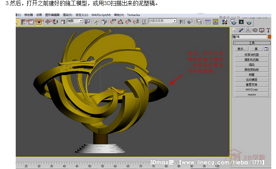This screenshot has height=169, width=276.
Task: Open Render Scene dialog teapot
Action: pos(234,22)
